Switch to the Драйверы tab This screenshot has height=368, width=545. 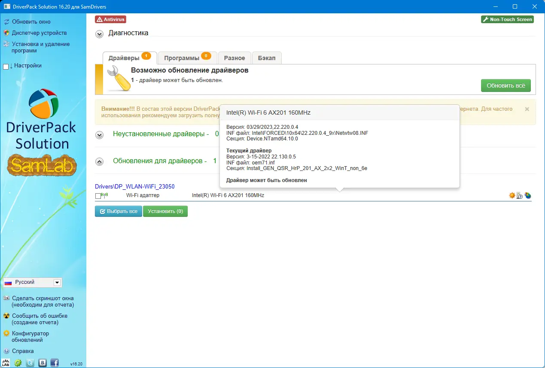coord(130,58)
